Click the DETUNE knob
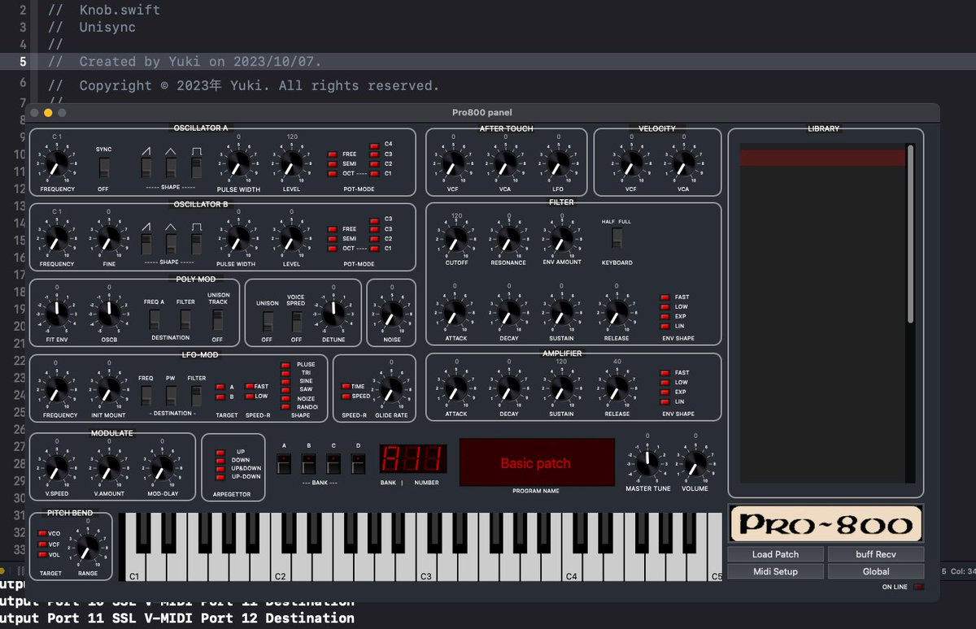The image size is (976, 629). [333, 315]
